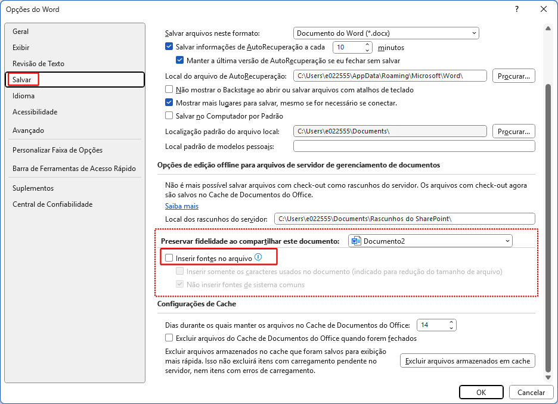The width and height of the screenshot is (558, 404).
Task: Open Idioma settings
Action: click(75, 96)
